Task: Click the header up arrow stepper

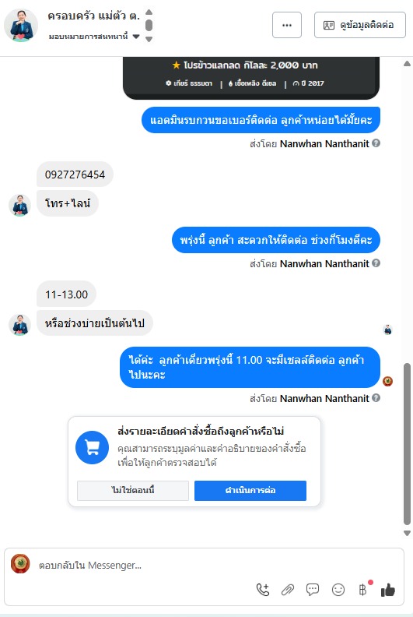Action: [x=149, y=12]
